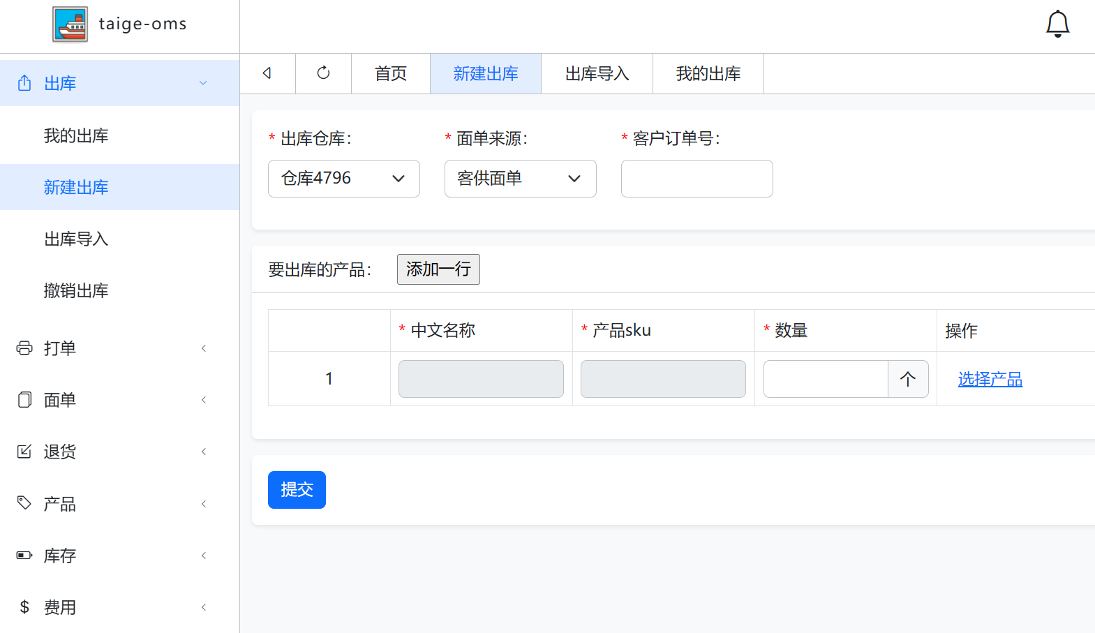The width and height of the screenshot is (1095, 633).
Task: Open the 面单来源 dropdown
Action: point(521,179)
